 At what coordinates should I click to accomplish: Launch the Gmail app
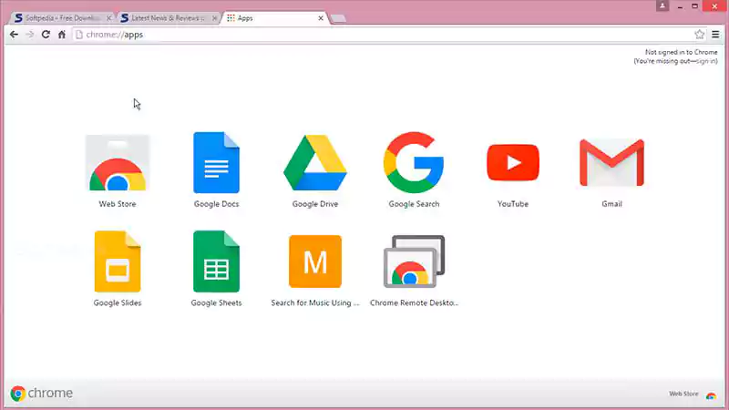[x=611, y=163]
